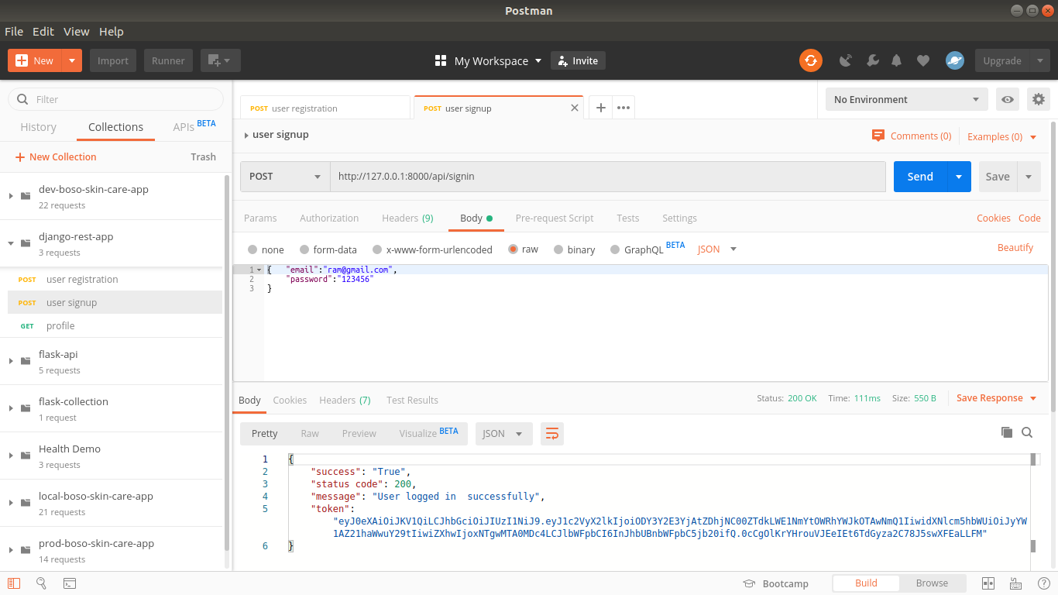Open the Postman console icon

click(x=70, y=583)
